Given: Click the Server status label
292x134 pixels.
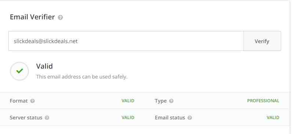Looking at the screenshot, I should pos(26,118).
